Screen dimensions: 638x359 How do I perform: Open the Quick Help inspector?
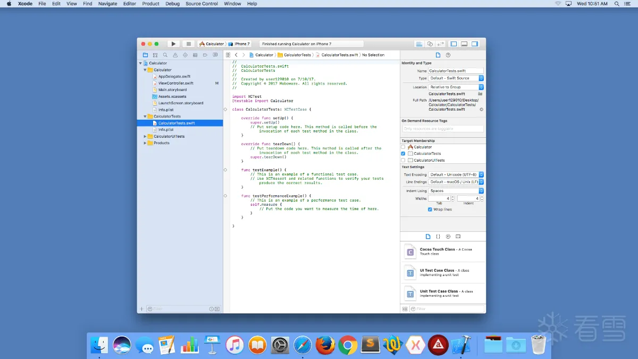tap(448, 55)
